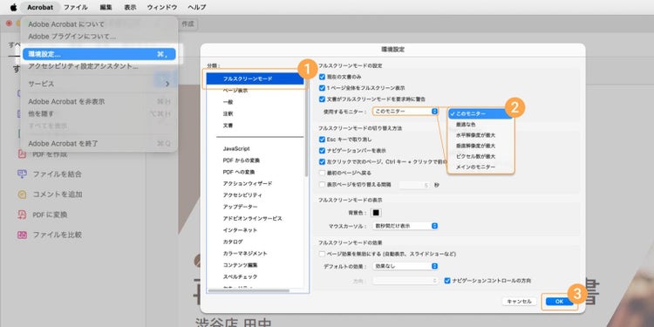Select フルスクリーンモード category
This screenshot has width=654, height=327.
coord(255,78)
